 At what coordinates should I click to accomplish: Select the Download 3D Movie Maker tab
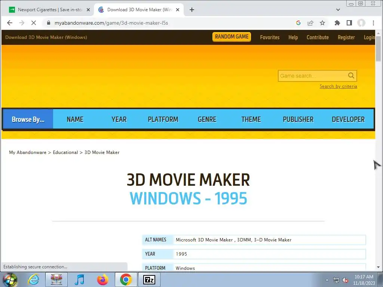pyautogui.click(x=139, y=10)
